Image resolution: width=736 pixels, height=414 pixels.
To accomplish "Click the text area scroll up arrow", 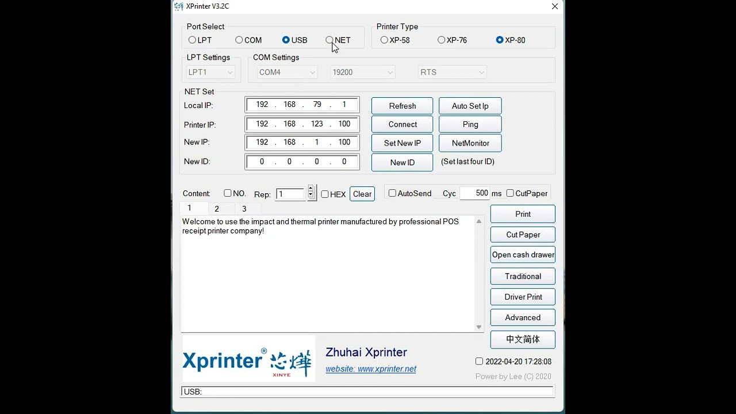I will (x=479, y=221).
